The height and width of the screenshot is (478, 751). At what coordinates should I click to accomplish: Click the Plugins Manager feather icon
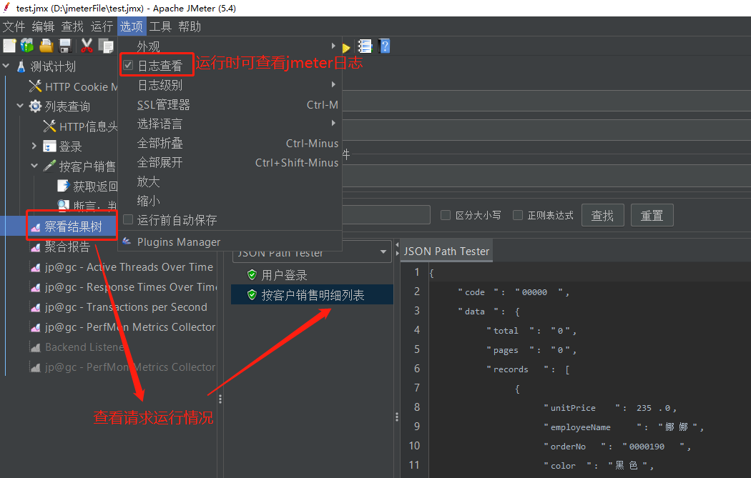tap(127, 242)
